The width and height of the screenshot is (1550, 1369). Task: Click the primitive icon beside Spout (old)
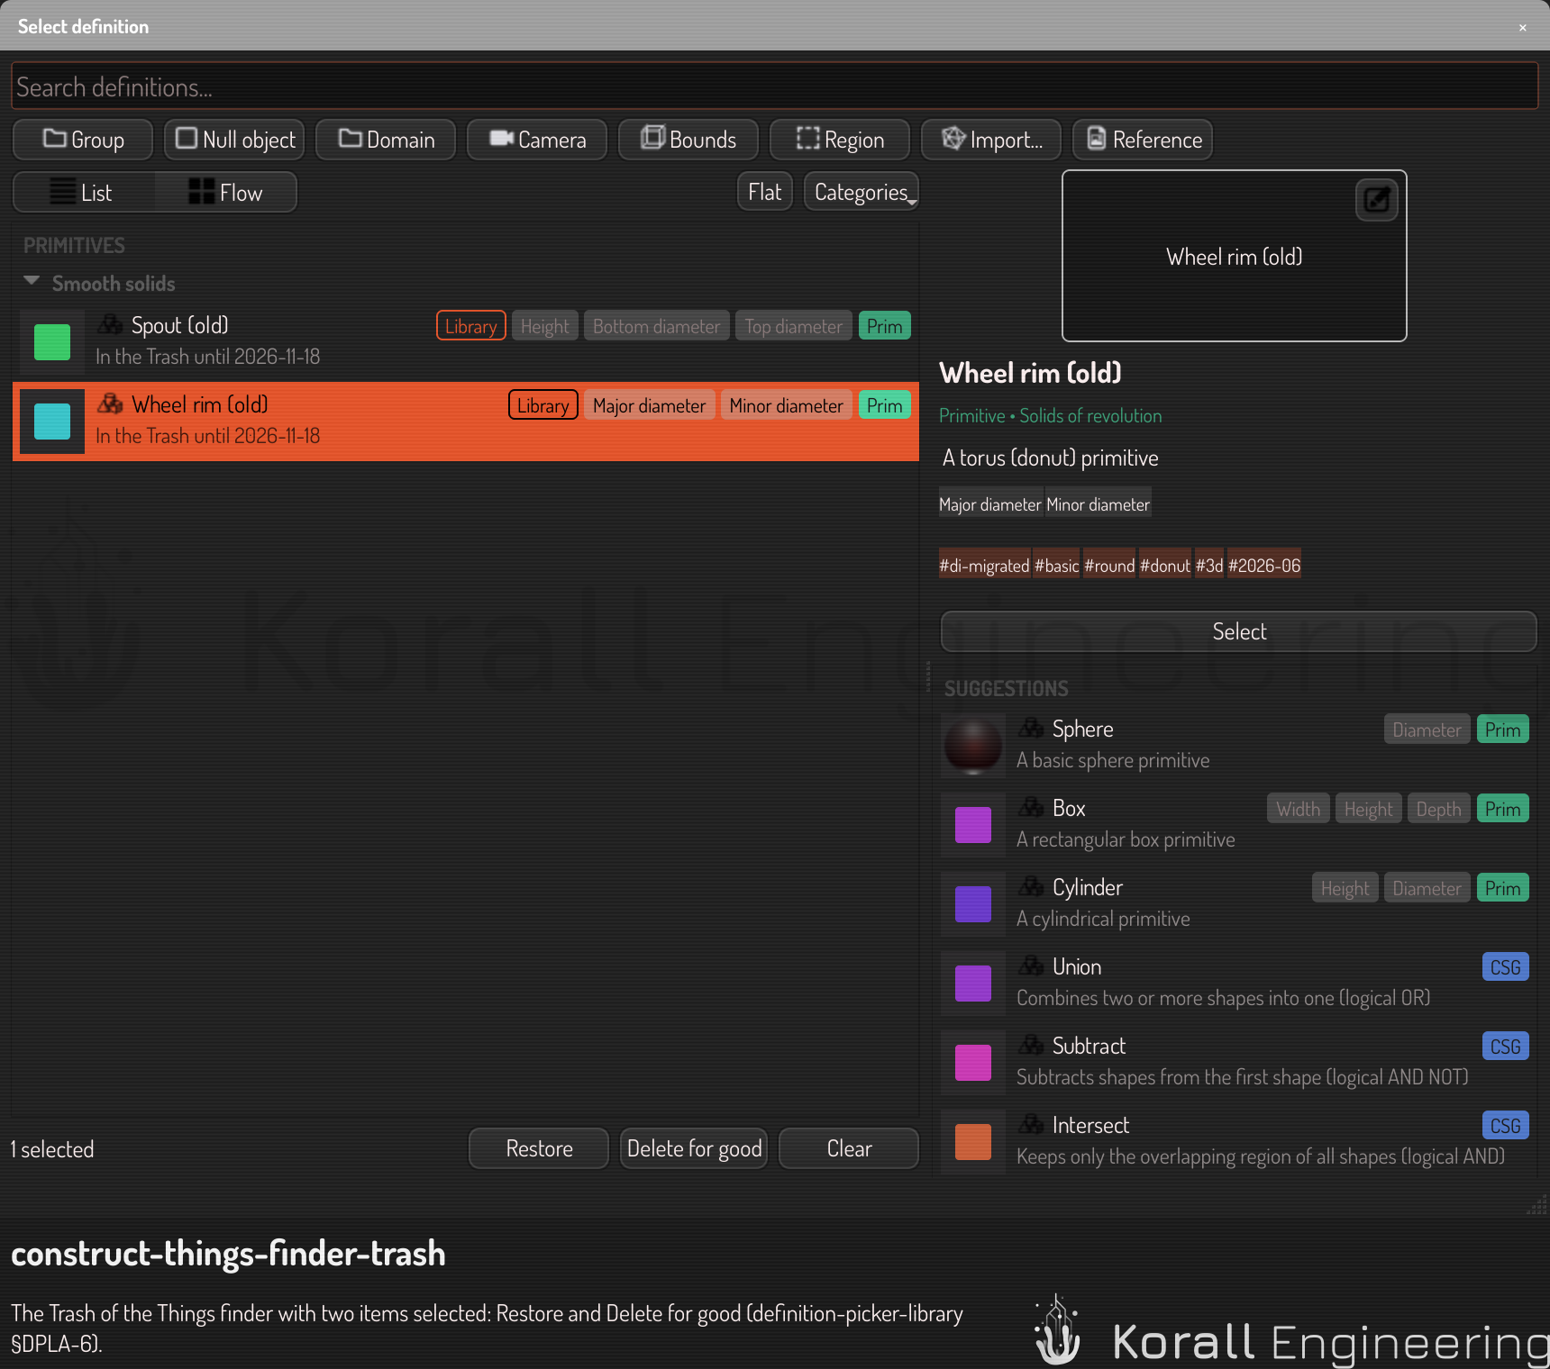110,324
